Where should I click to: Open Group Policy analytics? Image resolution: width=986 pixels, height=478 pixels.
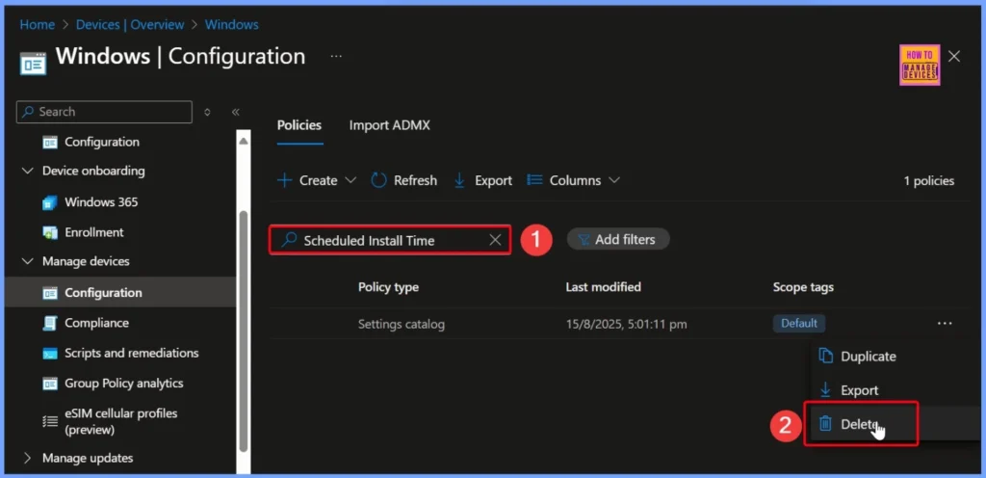point(124,384)
